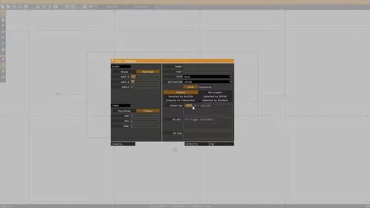The image size is (370, 208).
Task: Focus the Angle input field
Action: click(x=145, y=87)
